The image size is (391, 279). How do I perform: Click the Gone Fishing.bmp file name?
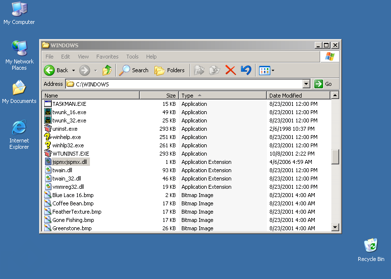coord(73,220)
